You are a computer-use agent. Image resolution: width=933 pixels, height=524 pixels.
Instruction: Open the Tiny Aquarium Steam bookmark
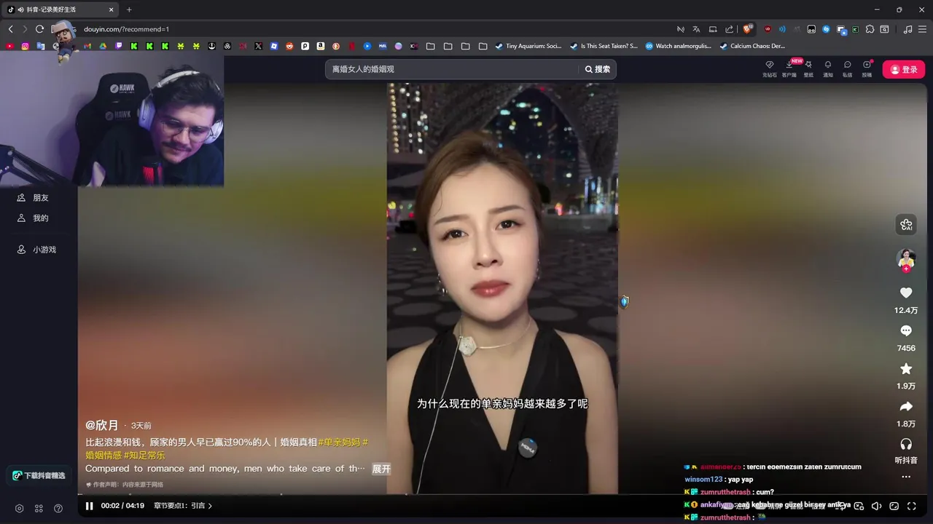coord(528,46)
